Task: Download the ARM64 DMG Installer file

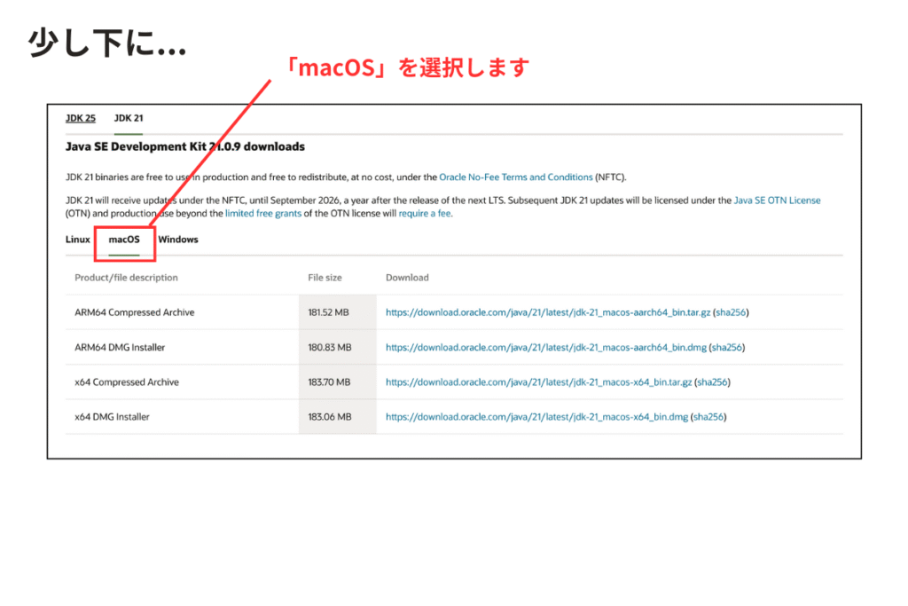Action: click(544, 347)
